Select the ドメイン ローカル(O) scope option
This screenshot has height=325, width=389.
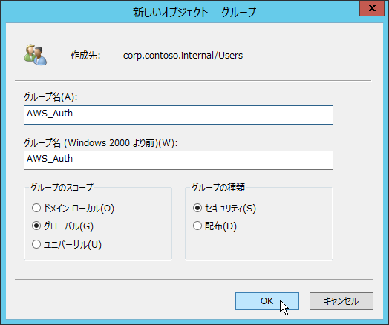click(x=73, y=208)
